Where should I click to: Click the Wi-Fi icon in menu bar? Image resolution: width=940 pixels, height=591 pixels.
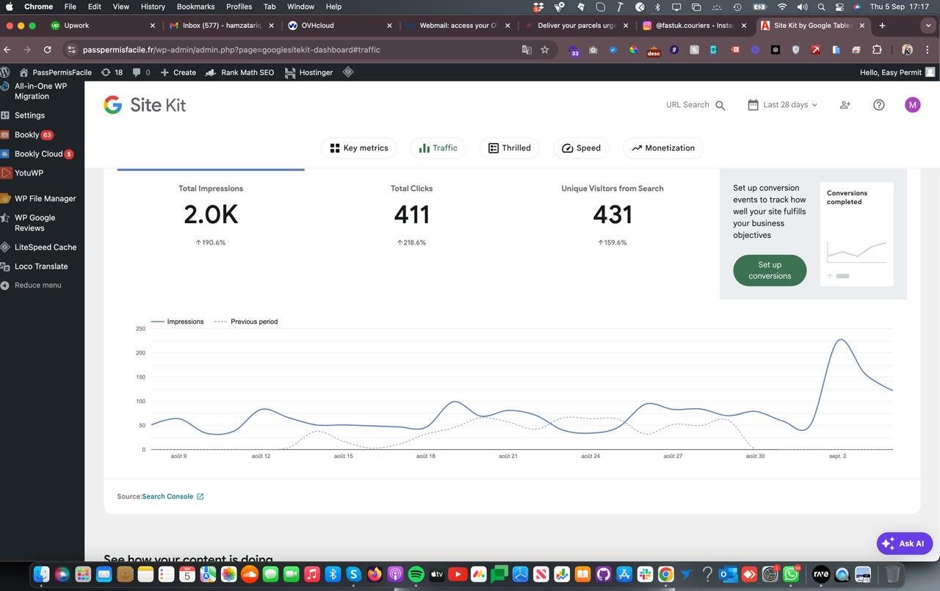point(782,7)
